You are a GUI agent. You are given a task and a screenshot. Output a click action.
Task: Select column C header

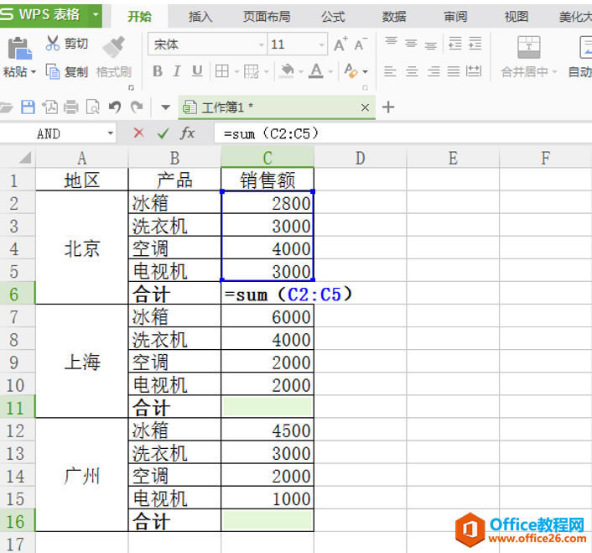(267, 158)
